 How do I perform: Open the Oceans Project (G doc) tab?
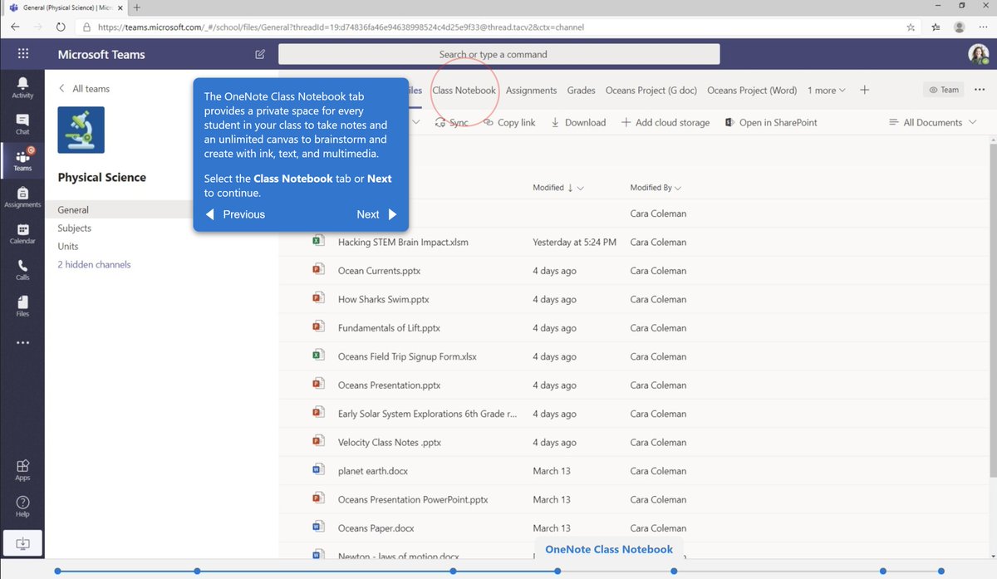tap(651, 90)
